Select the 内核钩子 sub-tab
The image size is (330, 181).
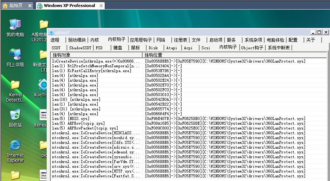coord(228,47)
